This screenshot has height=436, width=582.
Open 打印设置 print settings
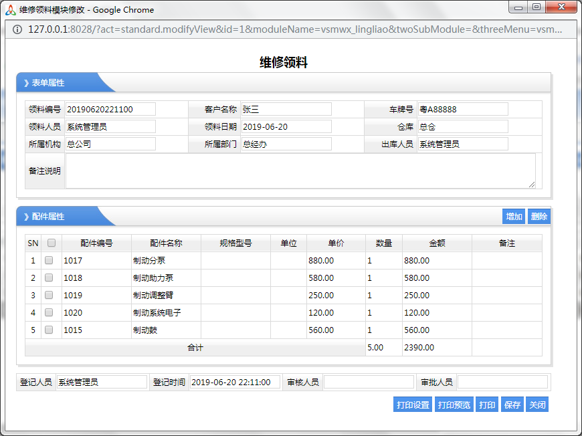(x=413, y=405)
